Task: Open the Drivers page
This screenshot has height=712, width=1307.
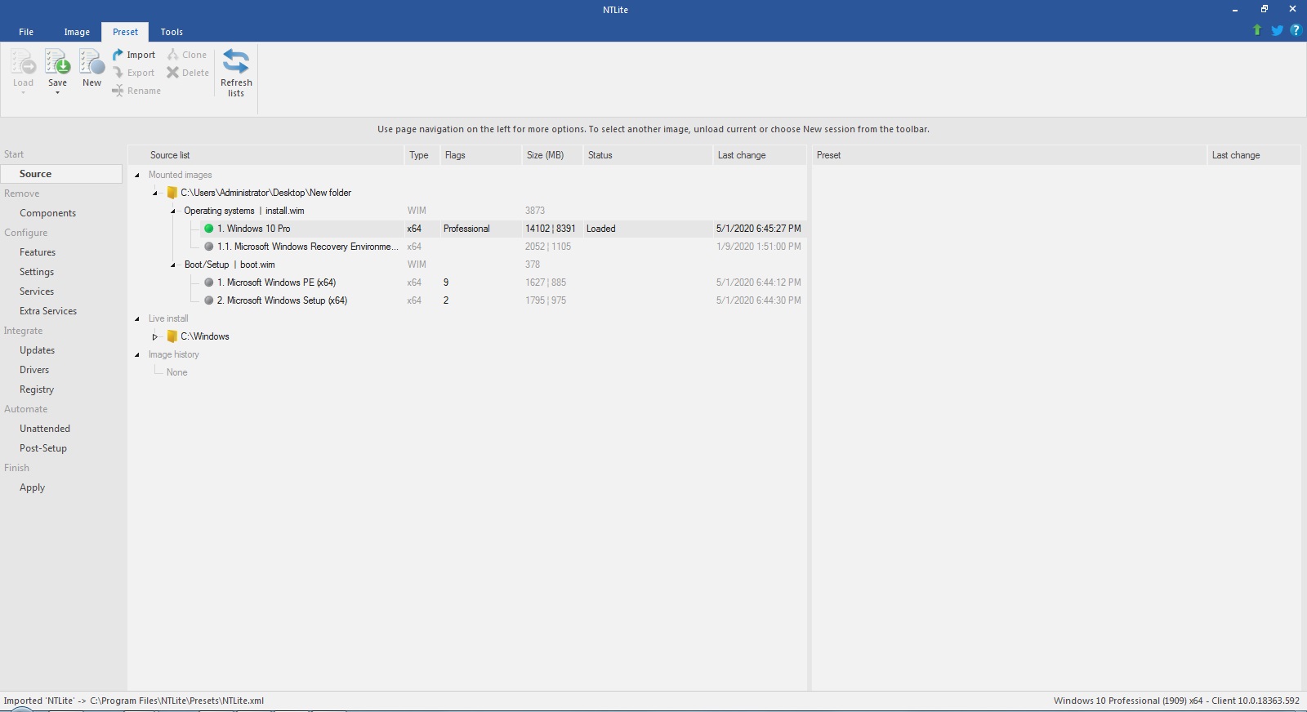Action: click(34, 370)
